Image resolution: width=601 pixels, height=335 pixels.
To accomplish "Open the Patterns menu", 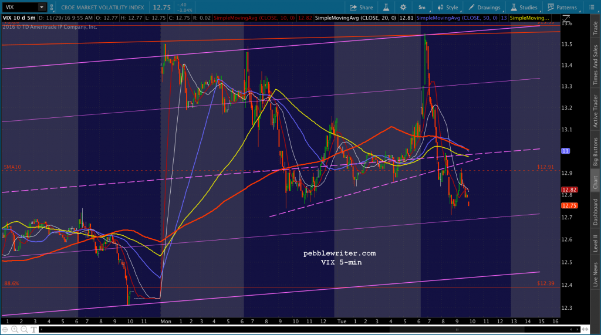I will pyautogui.click(x=562, y=7).
